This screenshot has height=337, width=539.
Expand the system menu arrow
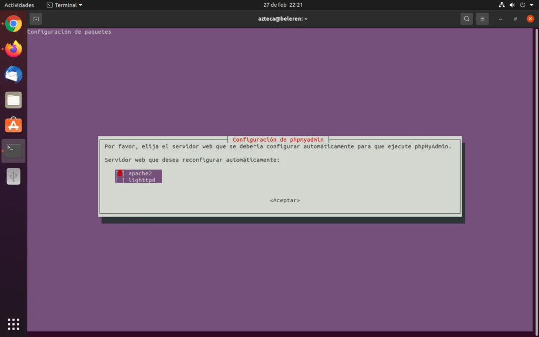click(532, 5)
